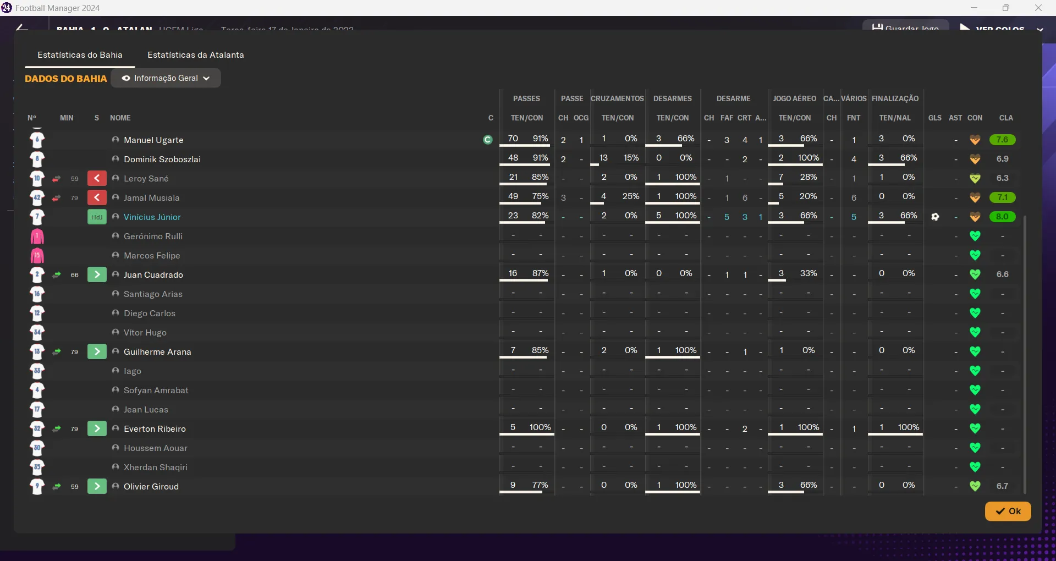Image resolution: width=1056 pixels, height=561 pixels.
Task: Click Gerónimo Rulli's pink goalkeeper shirt icon
Action: (37, 236)
